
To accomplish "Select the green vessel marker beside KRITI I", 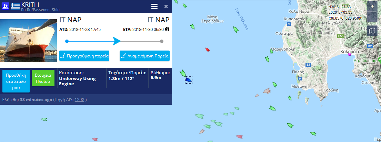I will [x=183, y=73].
